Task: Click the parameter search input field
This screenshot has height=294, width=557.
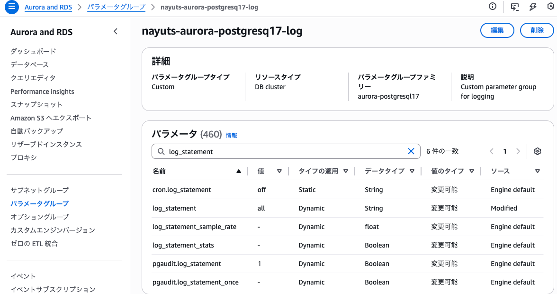Action: tap(284, 151)
